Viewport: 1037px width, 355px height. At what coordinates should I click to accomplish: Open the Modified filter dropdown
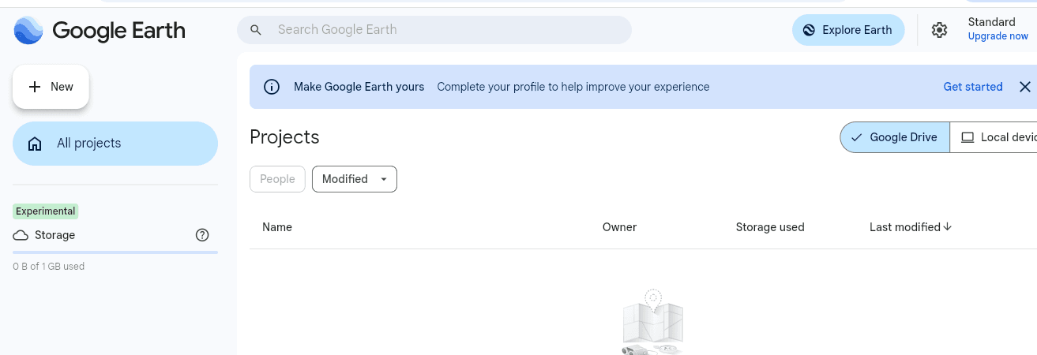coord(355,179)
